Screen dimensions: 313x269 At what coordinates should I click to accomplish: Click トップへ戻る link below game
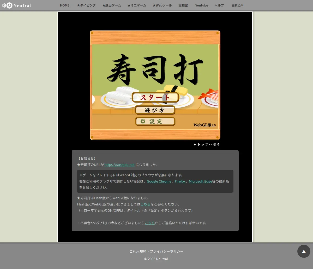pyautogui.click(x=207, y=144)
